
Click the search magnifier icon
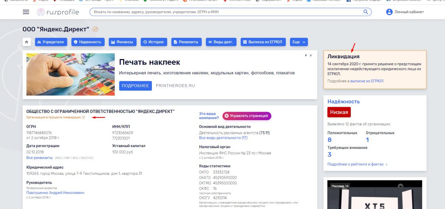click(366, 12)
